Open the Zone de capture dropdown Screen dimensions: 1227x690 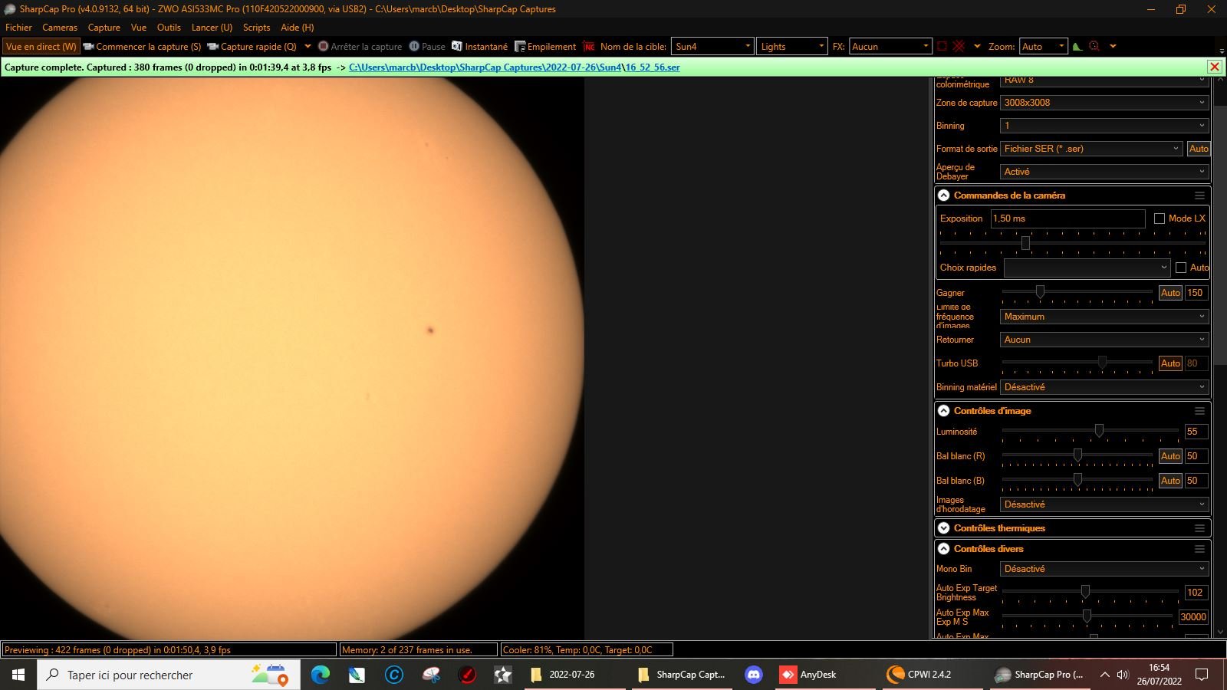(x=1104, y=103)
